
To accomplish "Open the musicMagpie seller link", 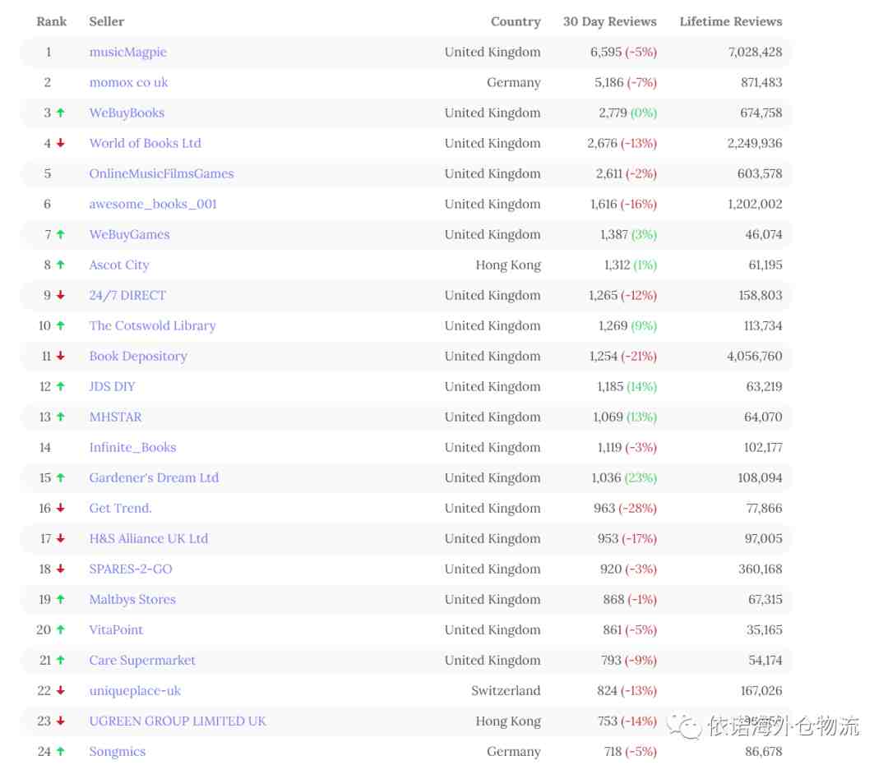I will 128,52.
